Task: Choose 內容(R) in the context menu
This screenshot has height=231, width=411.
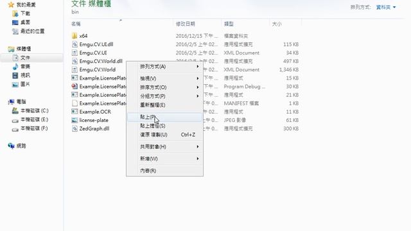Action: click(164, 171)
